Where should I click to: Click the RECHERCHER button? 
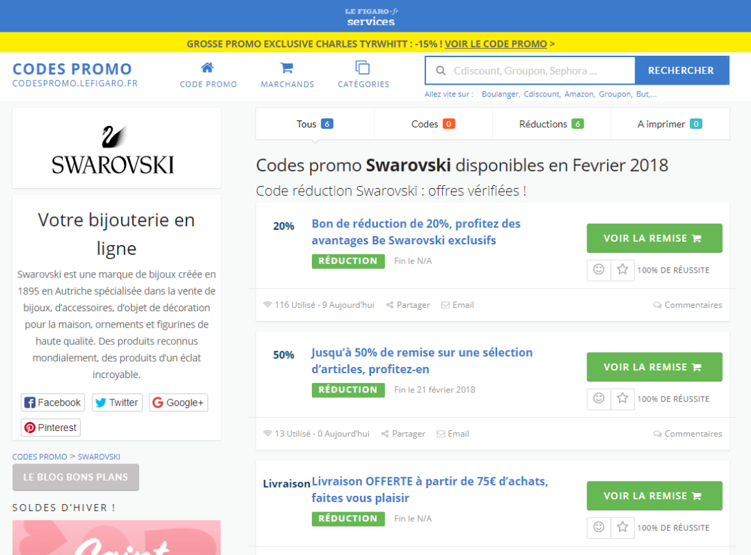click(x=681, y=70)
